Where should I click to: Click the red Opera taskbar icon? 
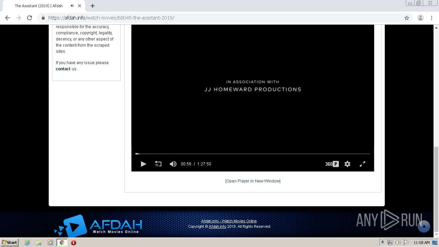73,243
